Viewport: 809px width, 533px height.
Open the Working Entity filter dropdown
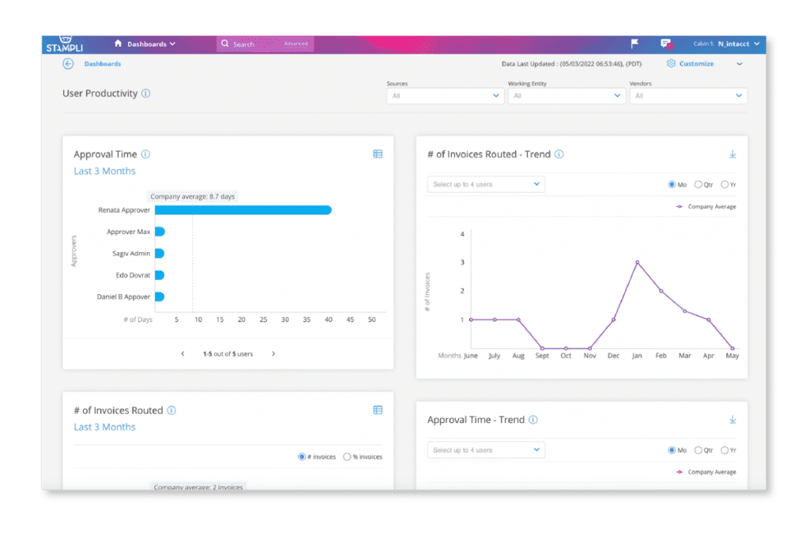[568, 95]
